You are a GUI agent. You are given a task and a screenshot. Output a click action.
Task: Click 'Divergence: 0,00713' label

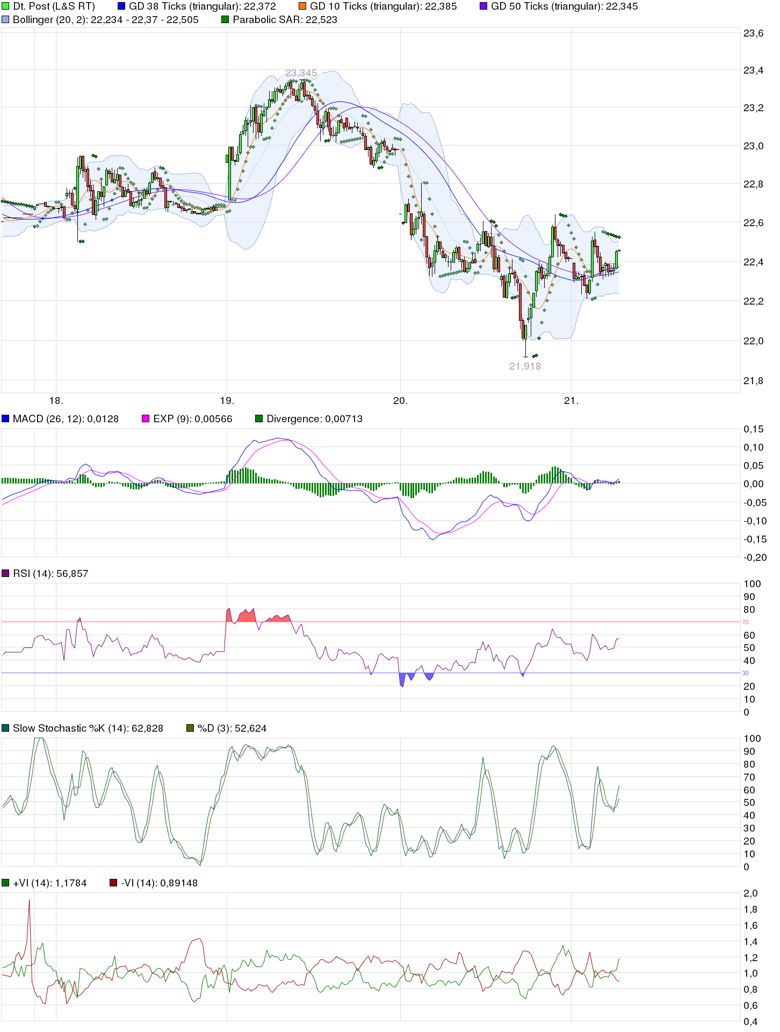[x=315, y=418]
